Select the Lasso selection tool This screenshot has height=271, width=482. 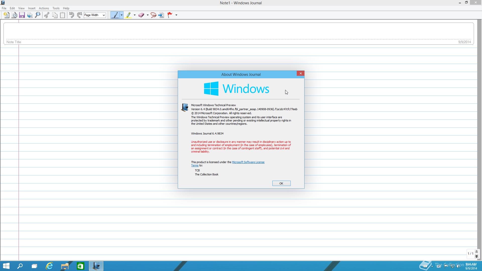153,15
